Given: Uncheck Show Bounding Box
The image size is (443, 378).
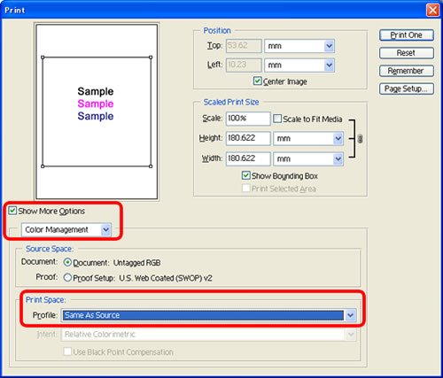Looking at the screenshot, I should (x=245, y=175).
